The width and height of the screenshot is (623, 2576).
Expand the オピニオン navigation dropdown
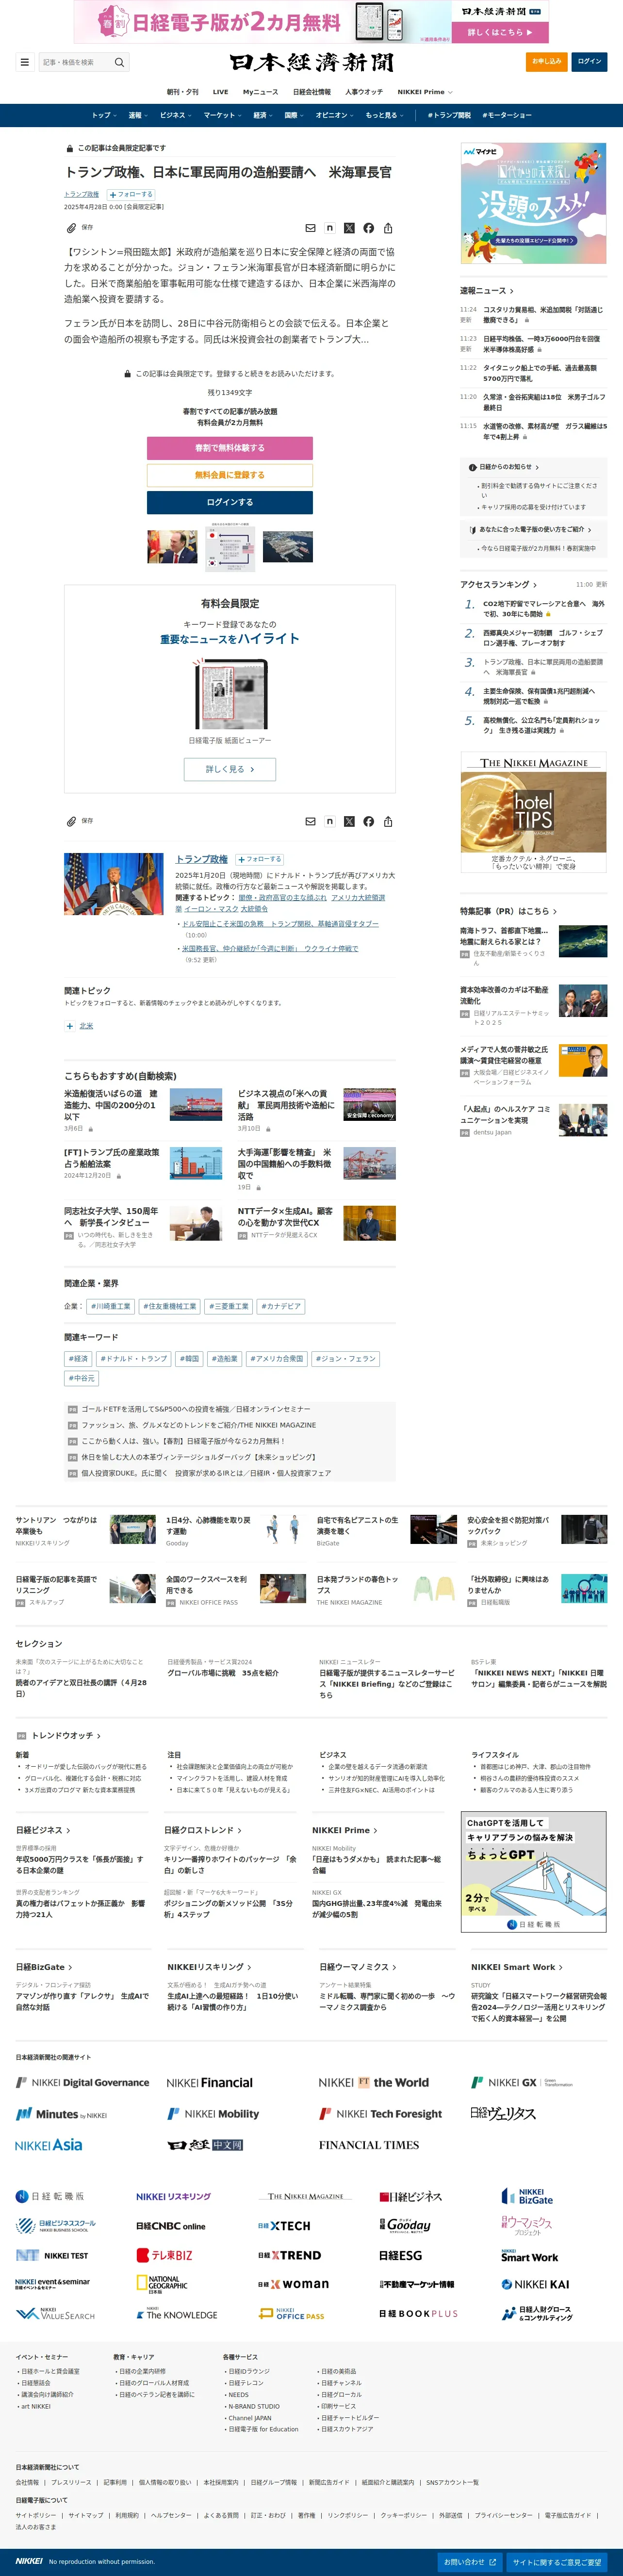tap(335, 115)
